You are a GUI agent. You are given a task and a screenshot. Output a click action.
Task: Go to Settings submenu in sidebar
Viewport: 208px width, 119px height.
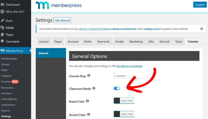coord(6,116)
